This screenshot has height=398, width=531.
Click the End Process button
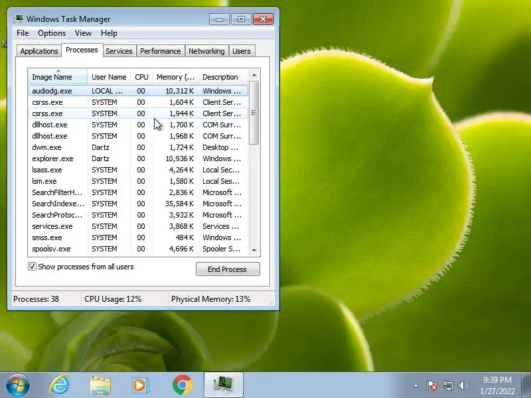click(x=228, y=269)
